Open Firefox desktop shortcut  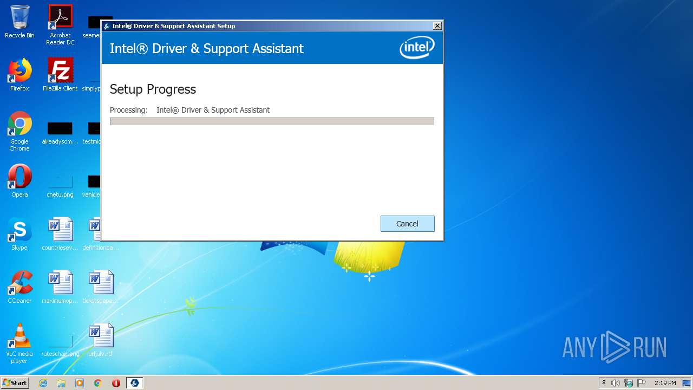pos(19,75)
